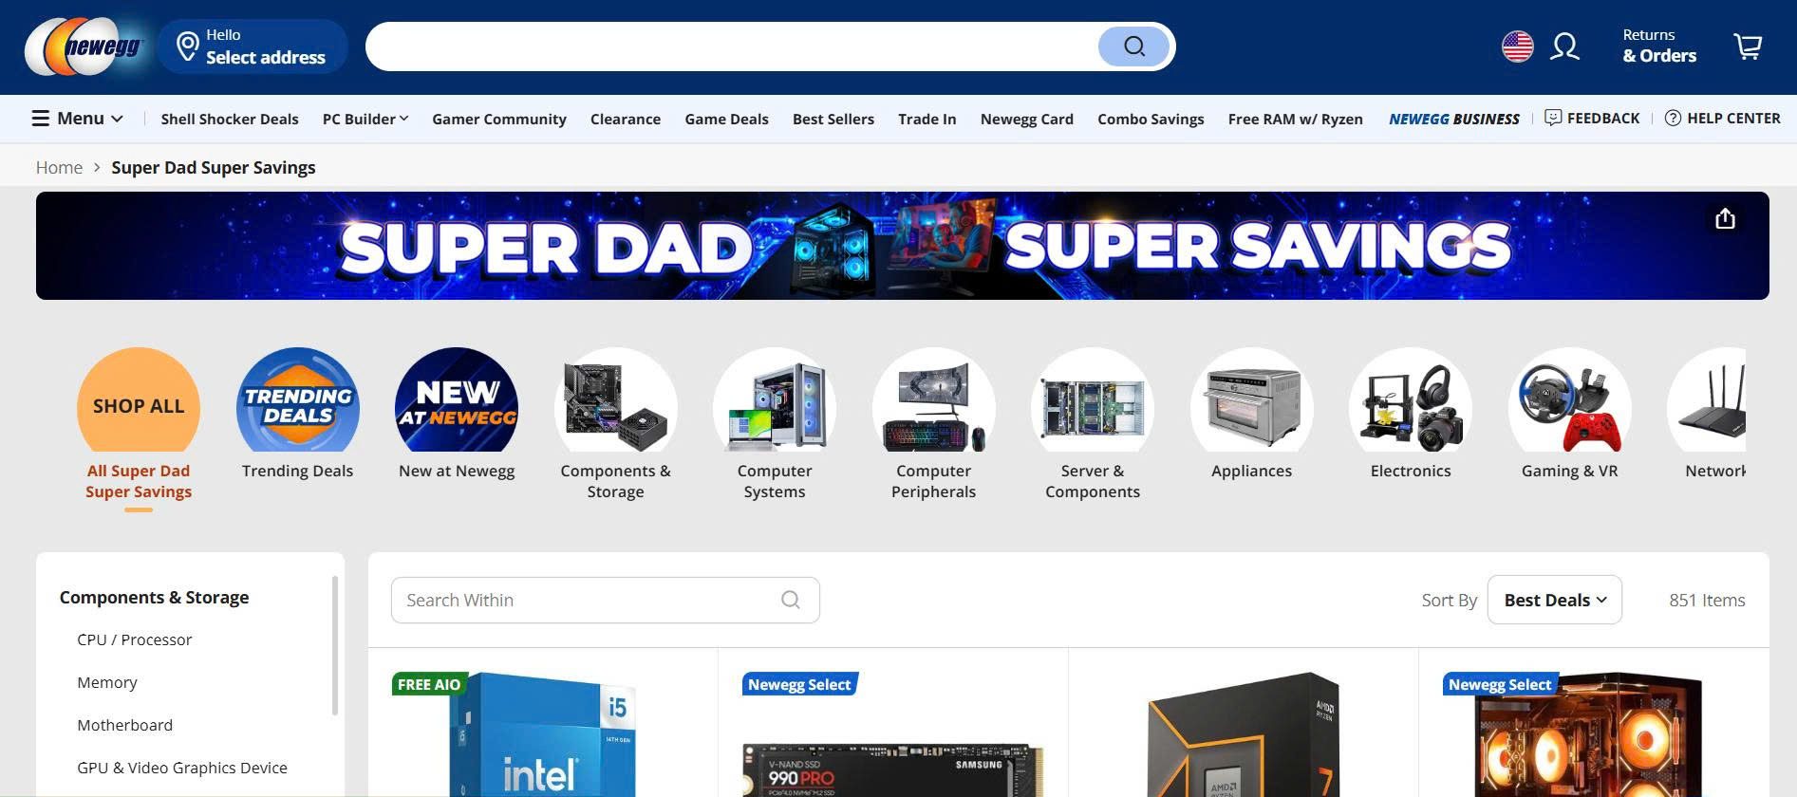Open NEWEGG BUSINESS link
Viewport: 1797px width, 797px height.
(1454, 119)
